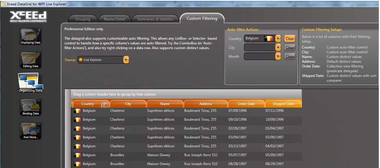
Task: Sort by the Order Date column header
Action: 246,104
